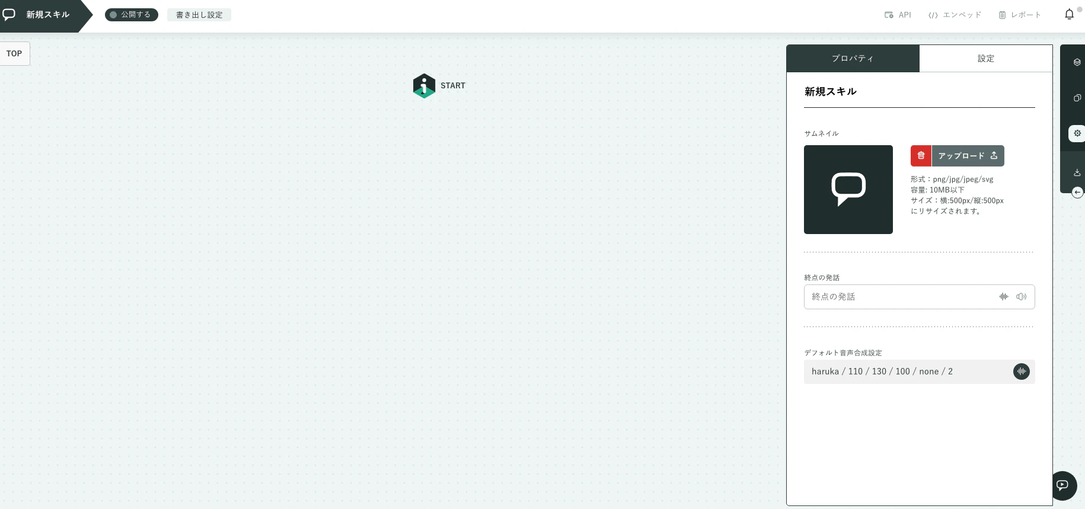The width and height of the screenshot is (1085, 509).
Task: Open default voice synthesis settings waveform button
Action: click(x=1021, y=372)
